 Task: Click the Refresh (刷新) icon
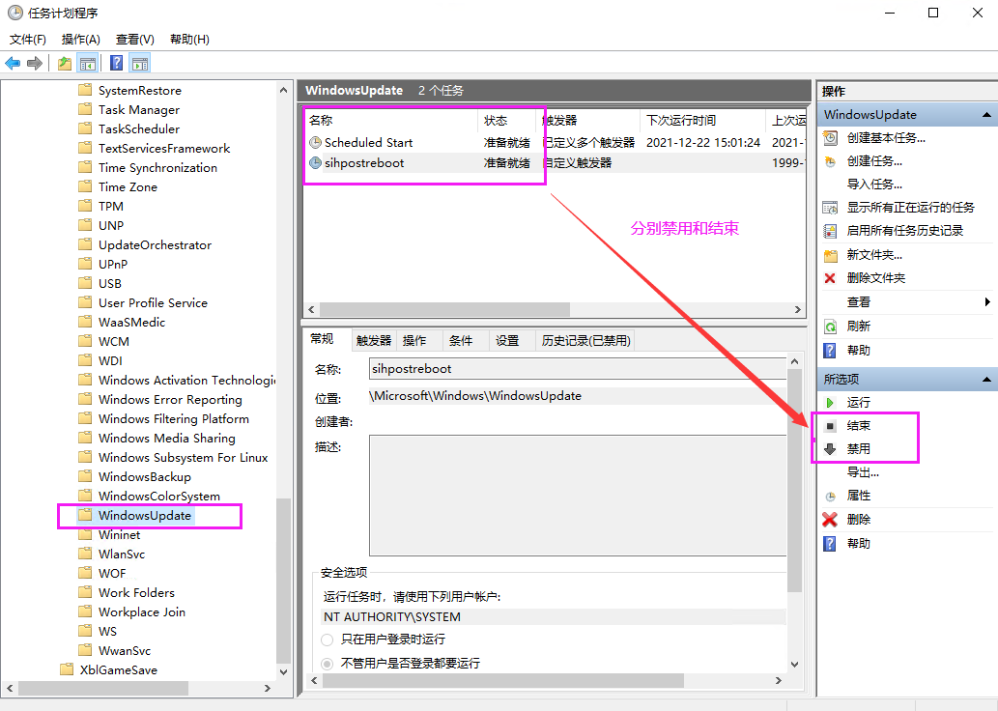point(828,327)
